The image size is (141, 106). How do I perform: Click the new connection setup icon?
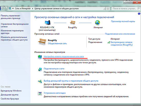40,57
